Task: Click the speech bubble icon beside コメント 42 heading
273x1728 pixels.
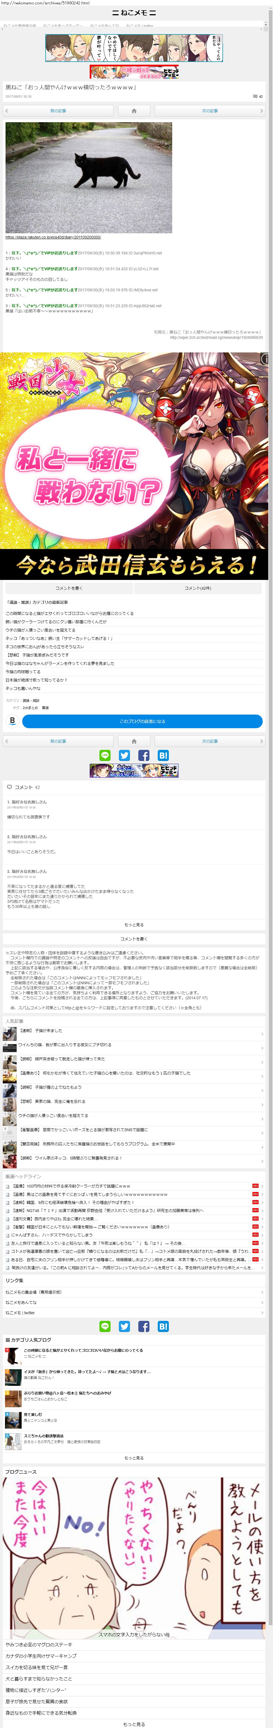Action: click(9, 787)
